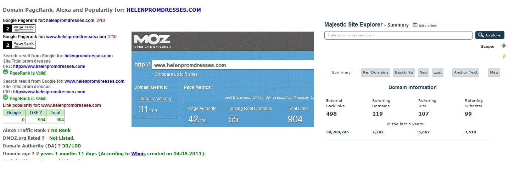Switch to the Anchor Text tab

(466, 72)
